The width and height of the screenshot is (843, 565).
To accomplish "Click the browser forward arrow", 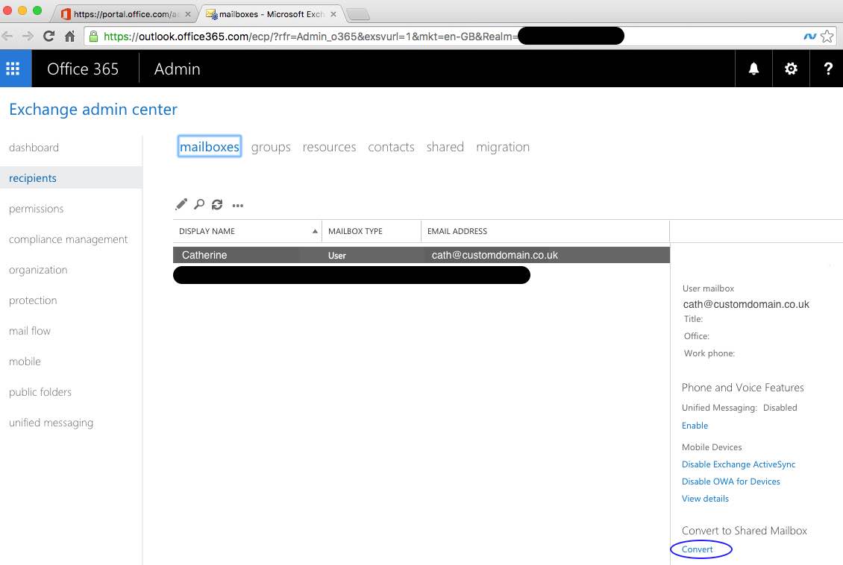I will (28, 36).
